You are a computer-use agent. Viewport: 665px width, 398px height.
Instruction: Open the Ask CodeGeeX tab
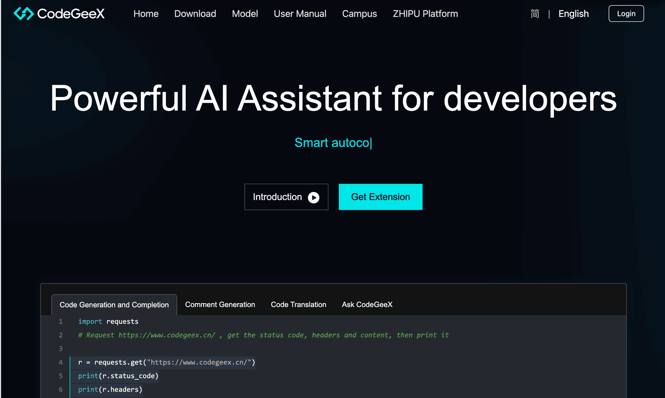367,305
